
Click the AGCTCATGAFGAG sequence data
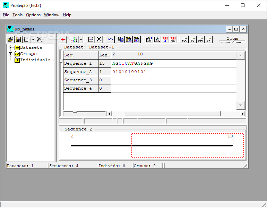tap(132, 63)
